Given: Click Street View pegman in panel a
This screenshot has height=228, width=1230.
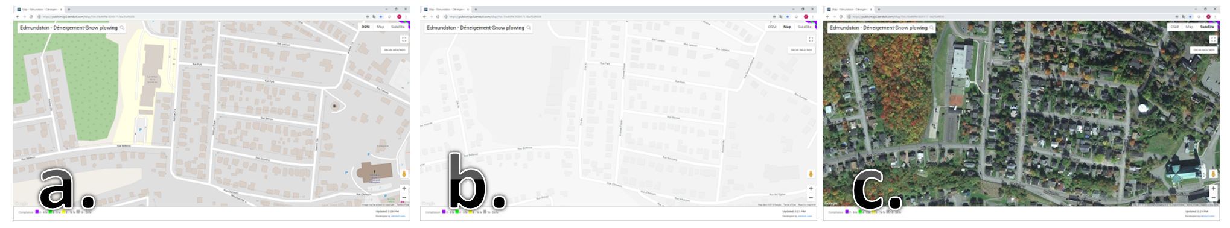Looking at the screenshot, I should coord(404,174).
